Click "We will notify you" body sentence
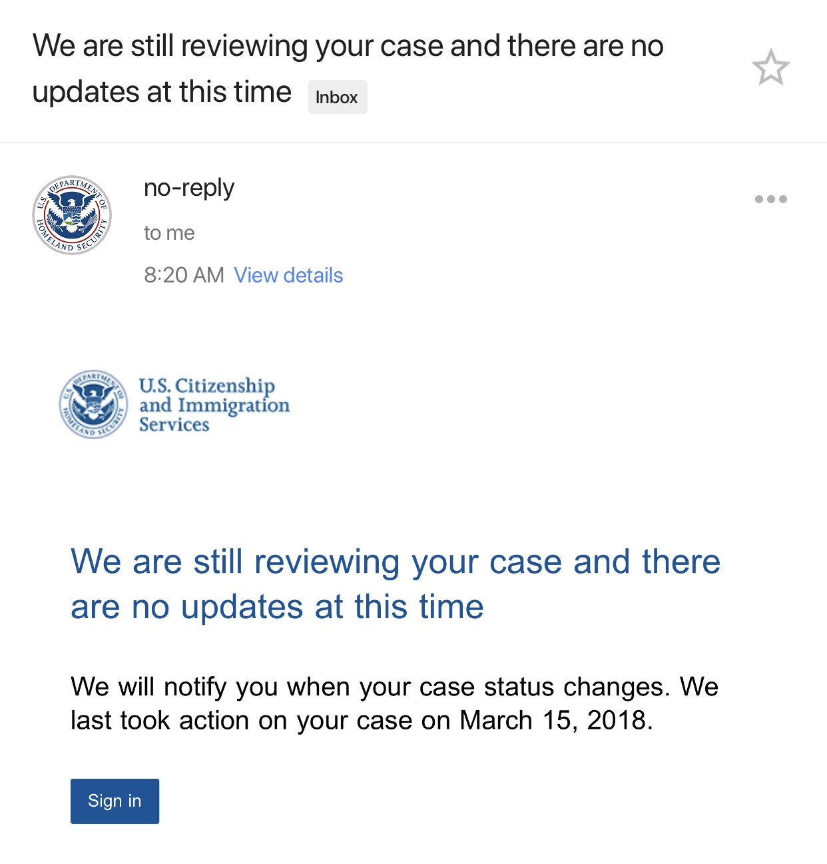The height and width of the screenshot is (864, 827). pyautogui.click(x=173, y=687)
